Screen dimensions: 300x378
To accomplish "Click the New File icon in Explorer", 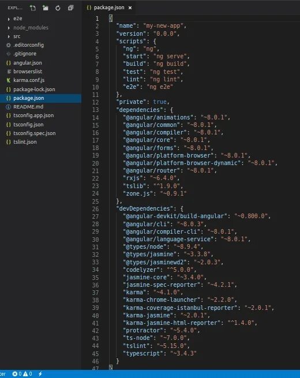I will 33,8.
